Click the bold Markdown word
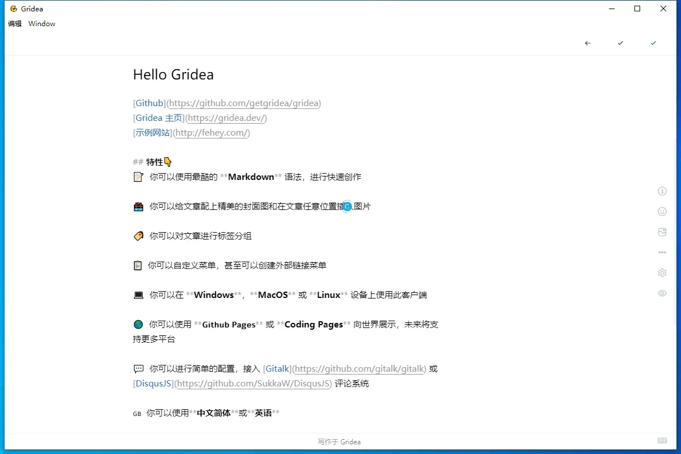 251,177
